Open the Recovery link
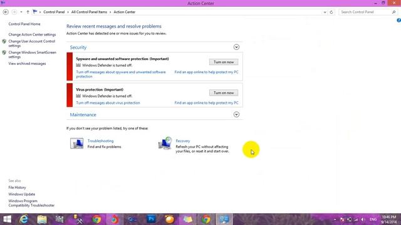 [183, 141]
